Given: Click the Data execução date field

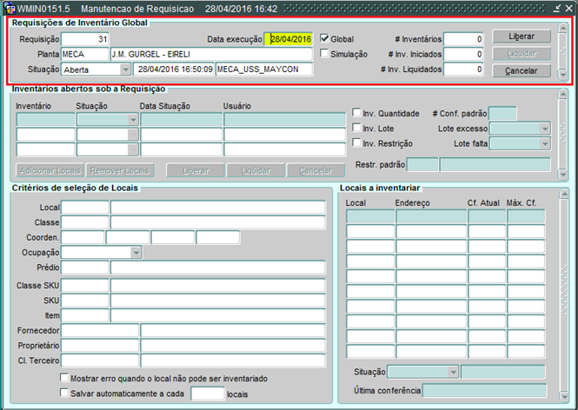Looking at the screenshot, I should point(288,39).
